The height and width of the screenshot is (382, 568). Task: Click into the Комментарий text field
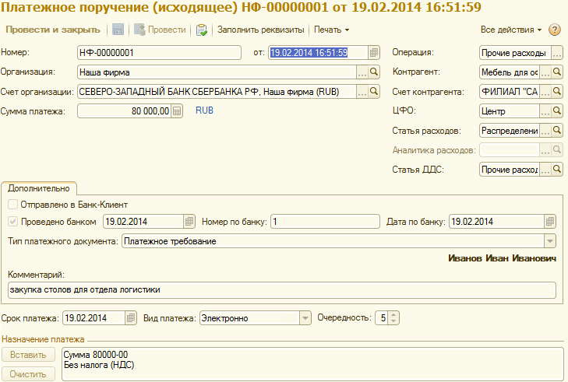(280, 290)
